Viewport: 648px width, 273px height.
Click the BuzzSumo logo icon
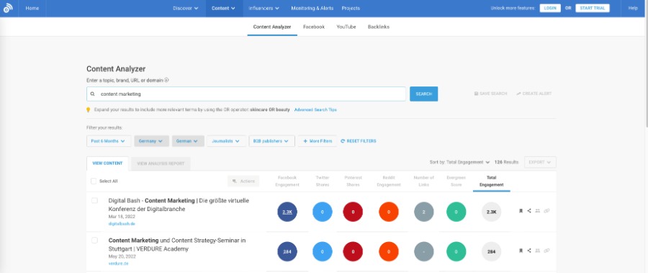(x=8, y=8)
